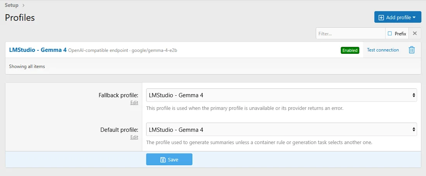Click Edit under Fallback profile
This screenshot has width=426, height=176.
pos(134,103)
